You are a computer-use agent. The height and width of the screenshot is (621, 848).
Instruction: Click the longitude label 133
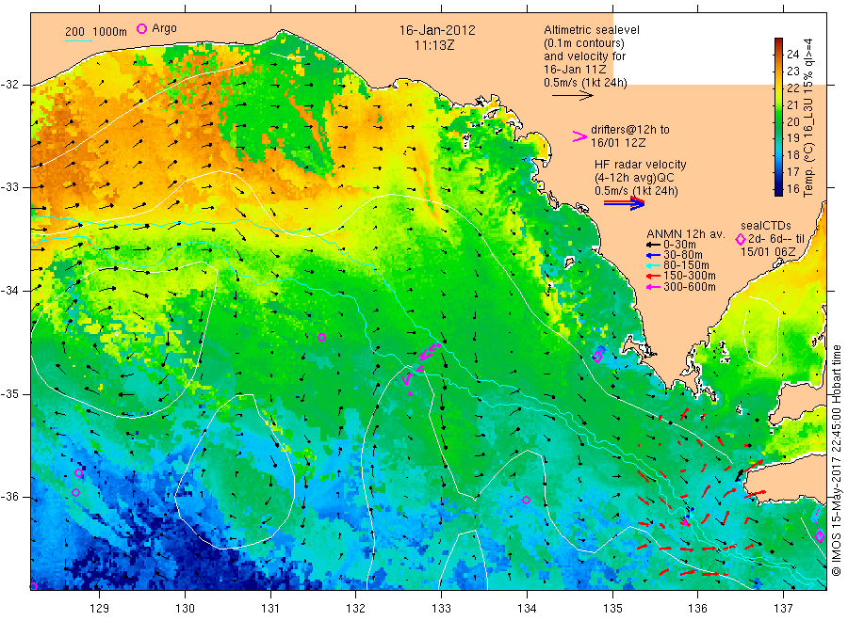441,609
